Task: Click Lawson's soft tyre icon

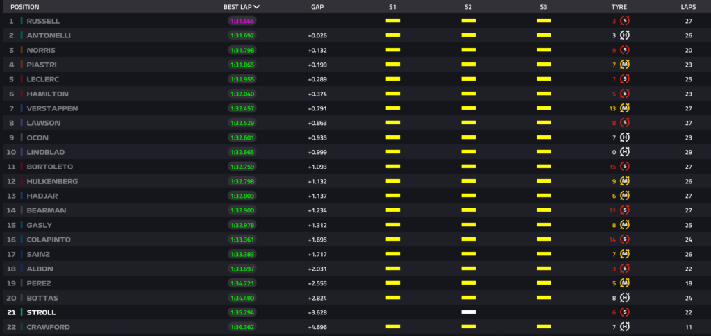Action: pos(625,123)
